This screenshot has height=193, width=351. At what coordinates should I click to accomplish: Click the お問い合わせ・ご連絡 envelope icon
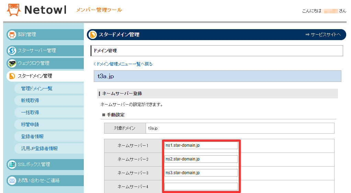point(12,181)
